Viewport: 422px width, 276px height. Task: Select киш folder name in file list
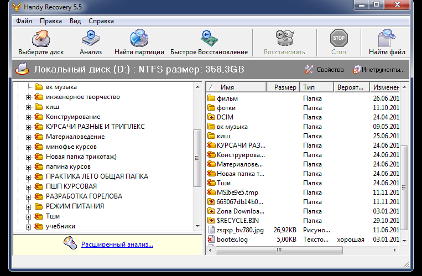tap(223, 136)
